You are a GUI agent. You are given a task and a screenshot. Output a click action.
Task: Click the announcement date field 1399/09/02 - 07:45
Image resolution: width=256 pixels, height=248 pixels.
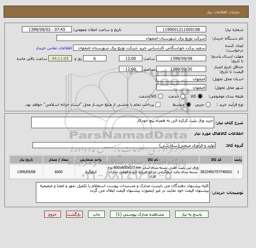(x=47, y=29)
